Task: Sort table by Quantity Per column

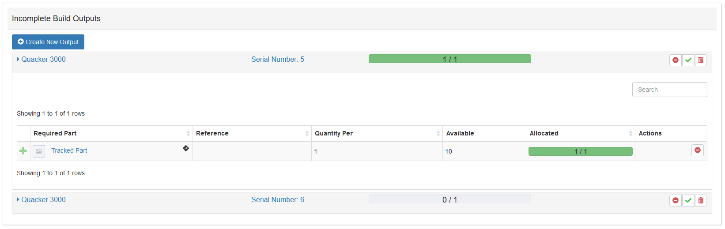Action: click(333, 133)
